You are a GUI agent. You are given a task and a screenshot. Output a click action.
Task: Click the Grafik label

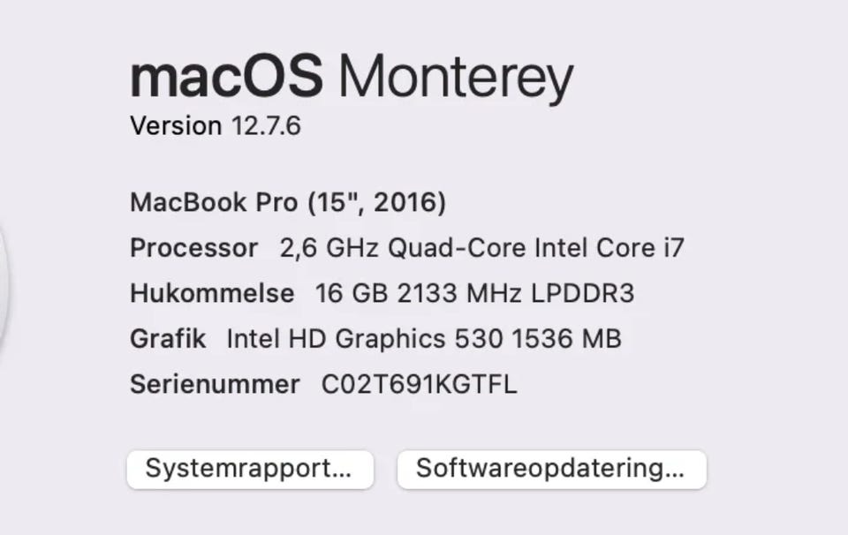[168, 338]
